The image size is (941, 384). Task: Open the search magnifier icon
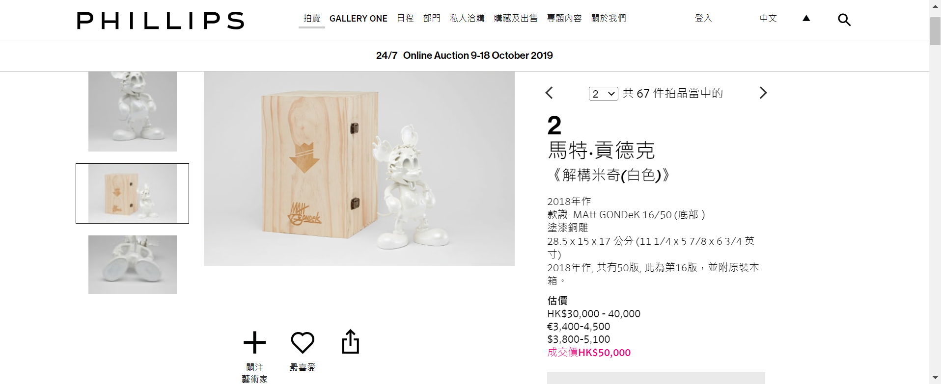pyautogui.click(x=844, y=20)
